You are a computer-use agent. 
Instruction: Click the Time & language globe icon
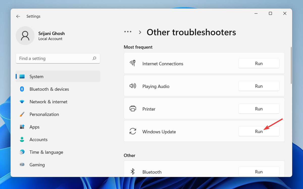tap(22, 152)
